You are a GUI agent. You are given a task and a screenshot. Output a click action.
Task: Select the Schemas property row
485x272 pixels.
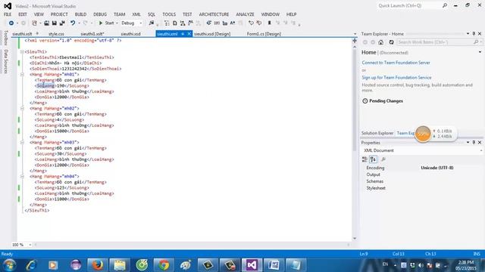pyautogui.click(x=422, y=181)
